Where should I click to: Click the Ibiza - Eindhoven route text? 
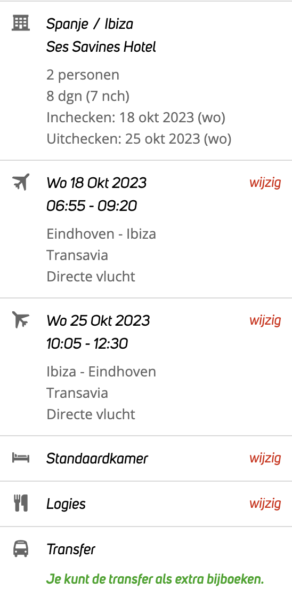101,371
